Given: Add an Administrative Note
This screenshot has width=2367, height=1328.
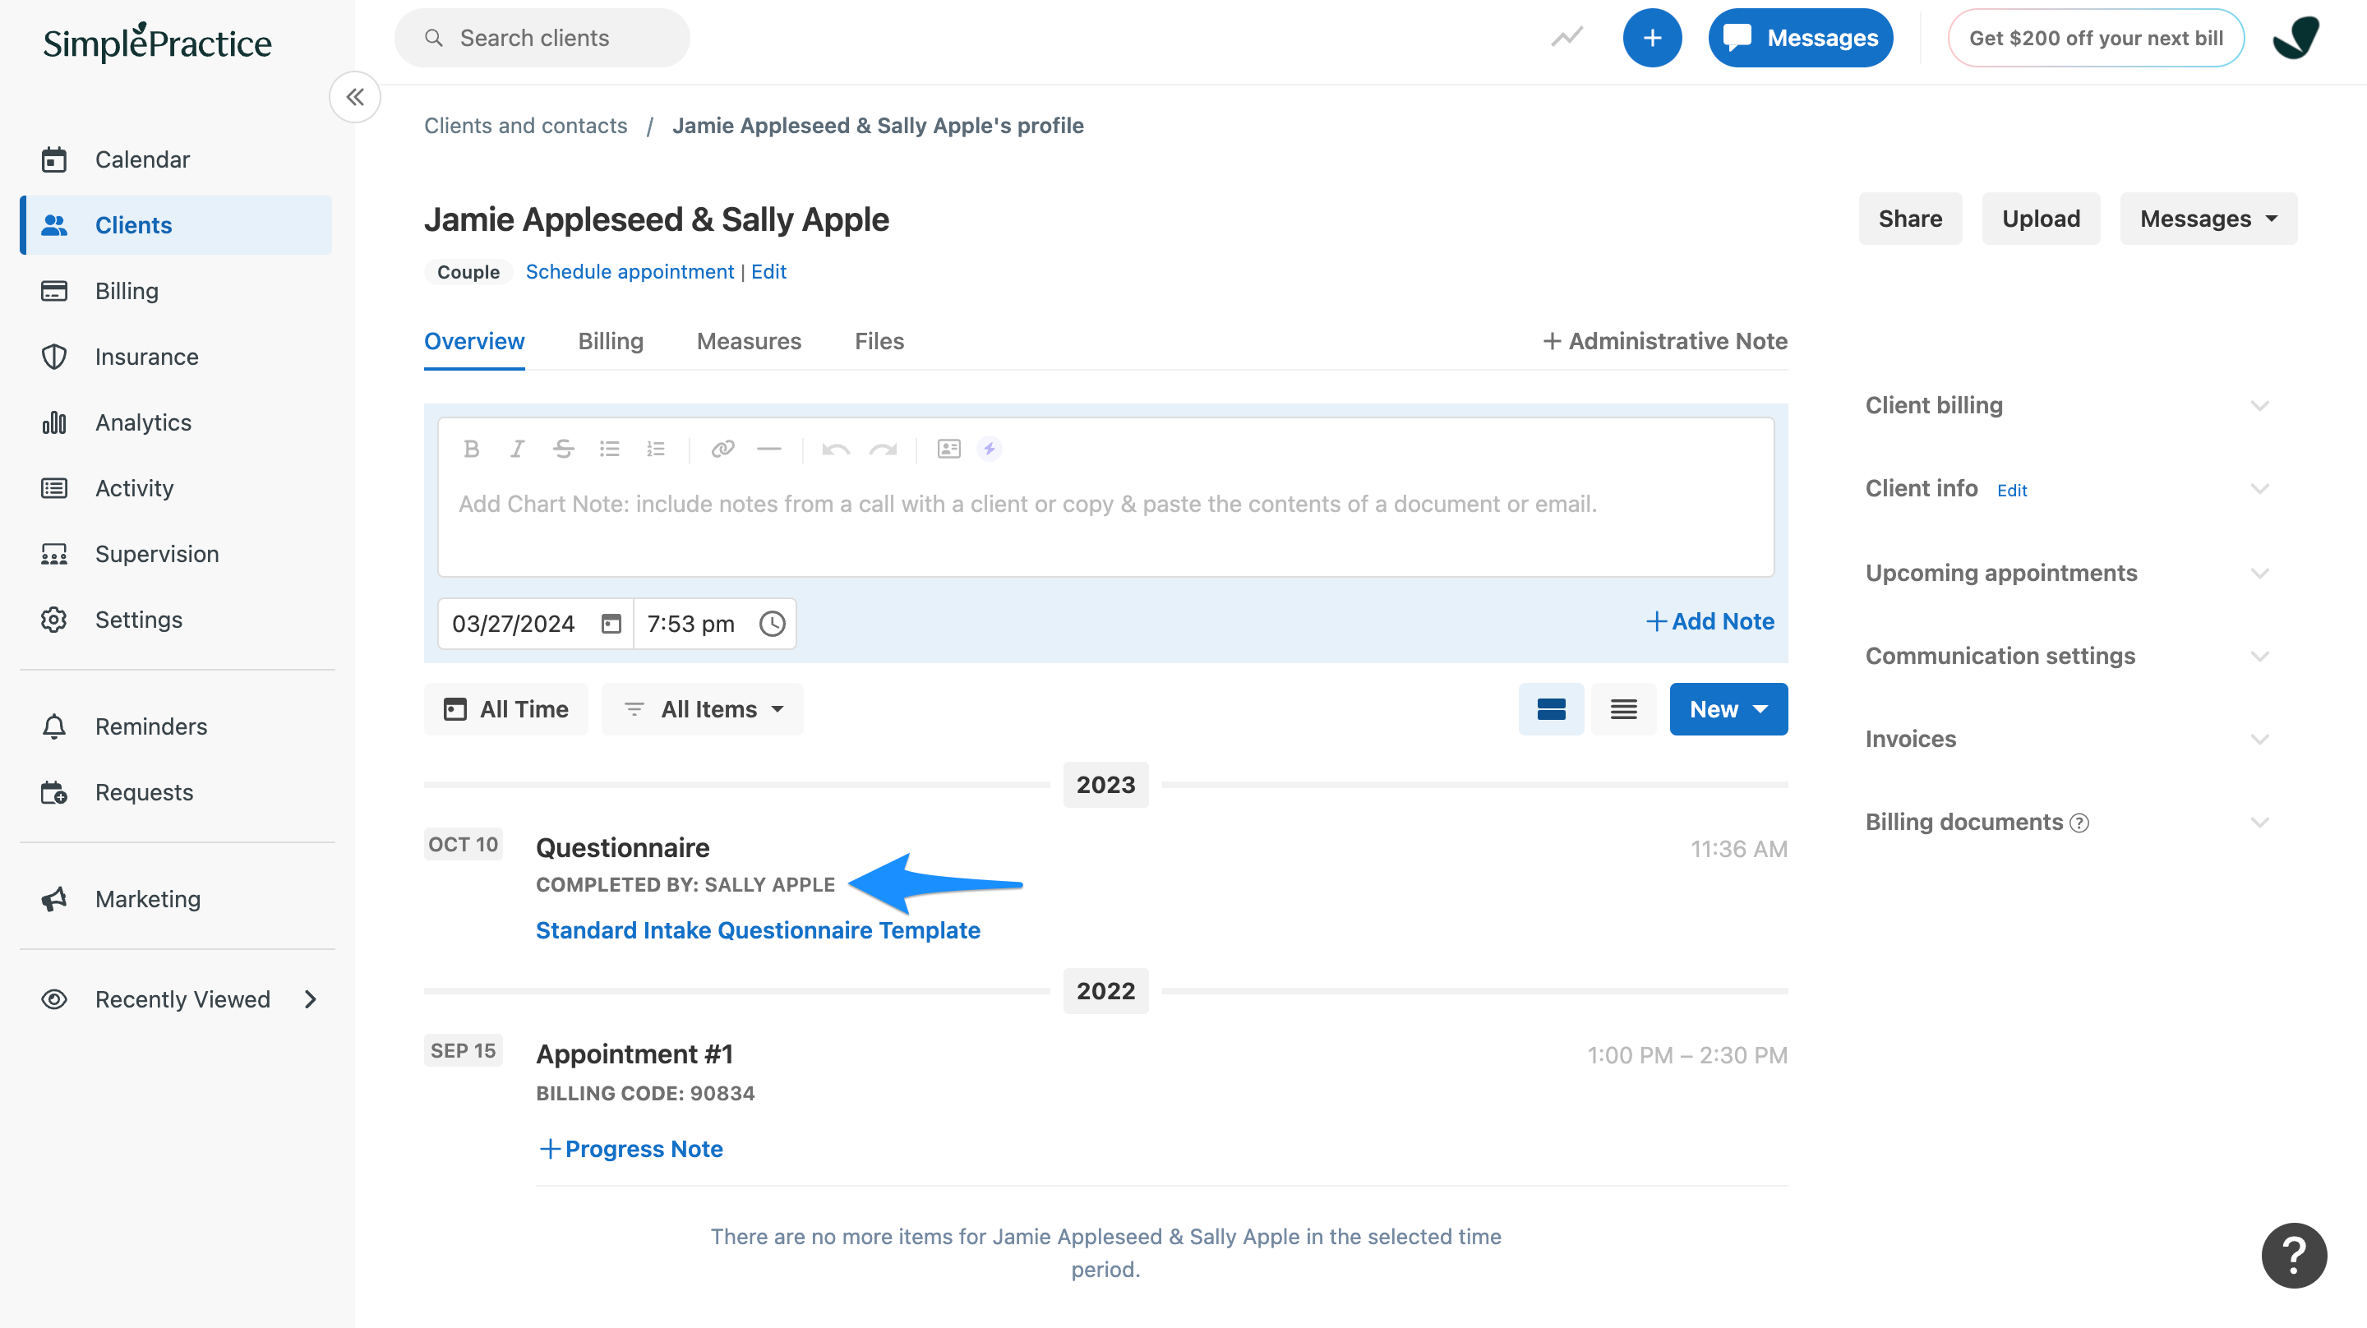Looking at the screenshot, I should coord(1664,341).
